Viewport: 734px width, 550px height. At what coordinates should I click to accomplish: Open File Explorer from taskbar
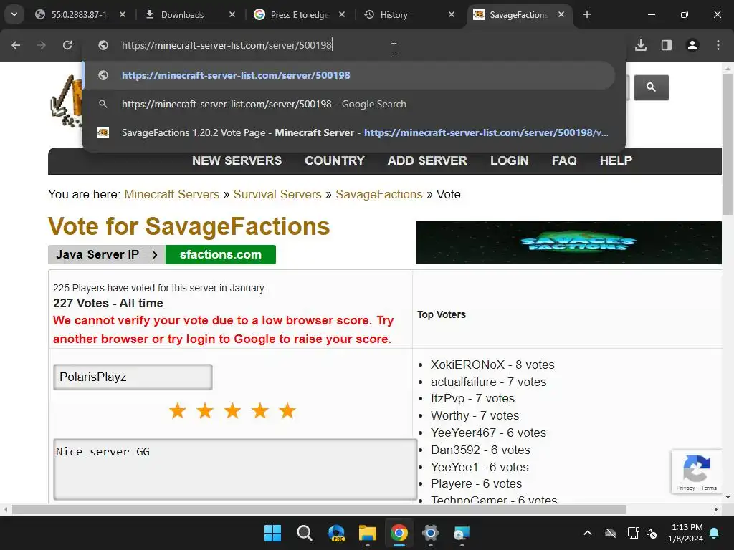click(x=368, y=533)
